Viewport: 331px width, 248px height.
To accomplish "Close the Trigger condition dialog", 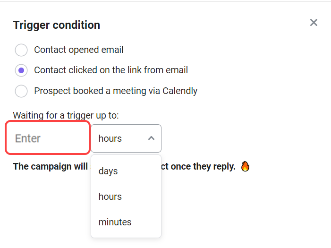I will 314,22.
